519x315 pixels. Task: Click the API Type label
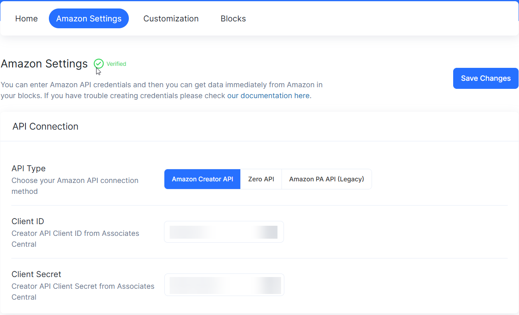point(29,168)
